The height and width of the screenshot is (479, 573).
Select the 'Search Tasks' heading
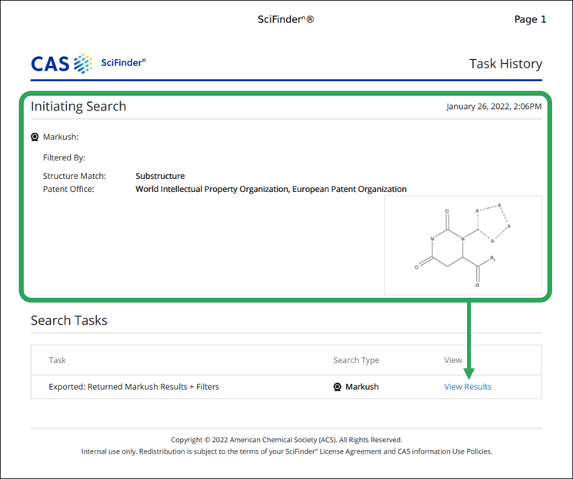click(x=69, y=320)
